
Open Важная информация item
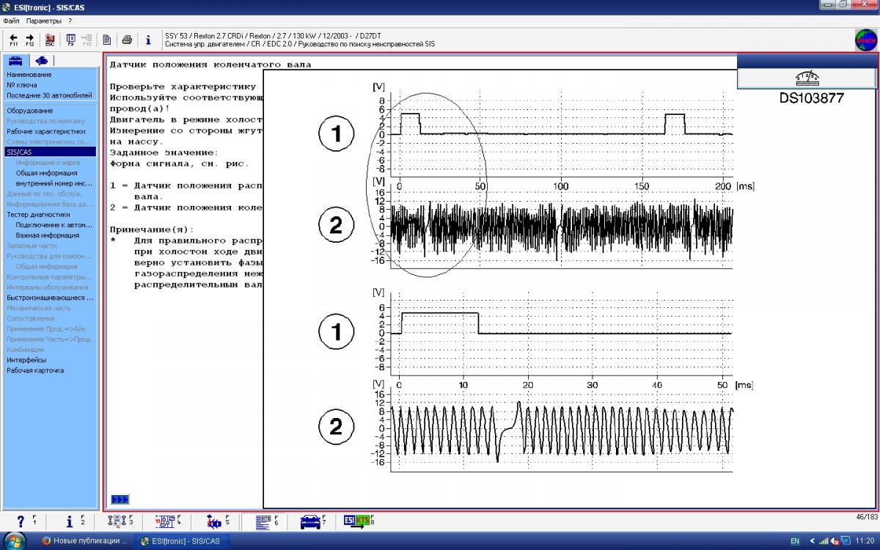pos(48,235)
